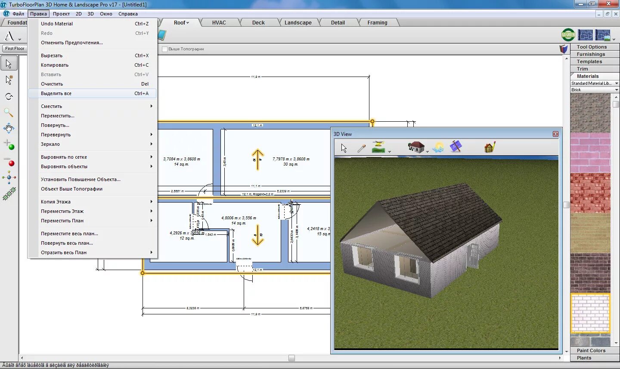Viewport: 620px width, 369px height.
Task: Expand the Сместить submenu
Action: pos(92,106)
